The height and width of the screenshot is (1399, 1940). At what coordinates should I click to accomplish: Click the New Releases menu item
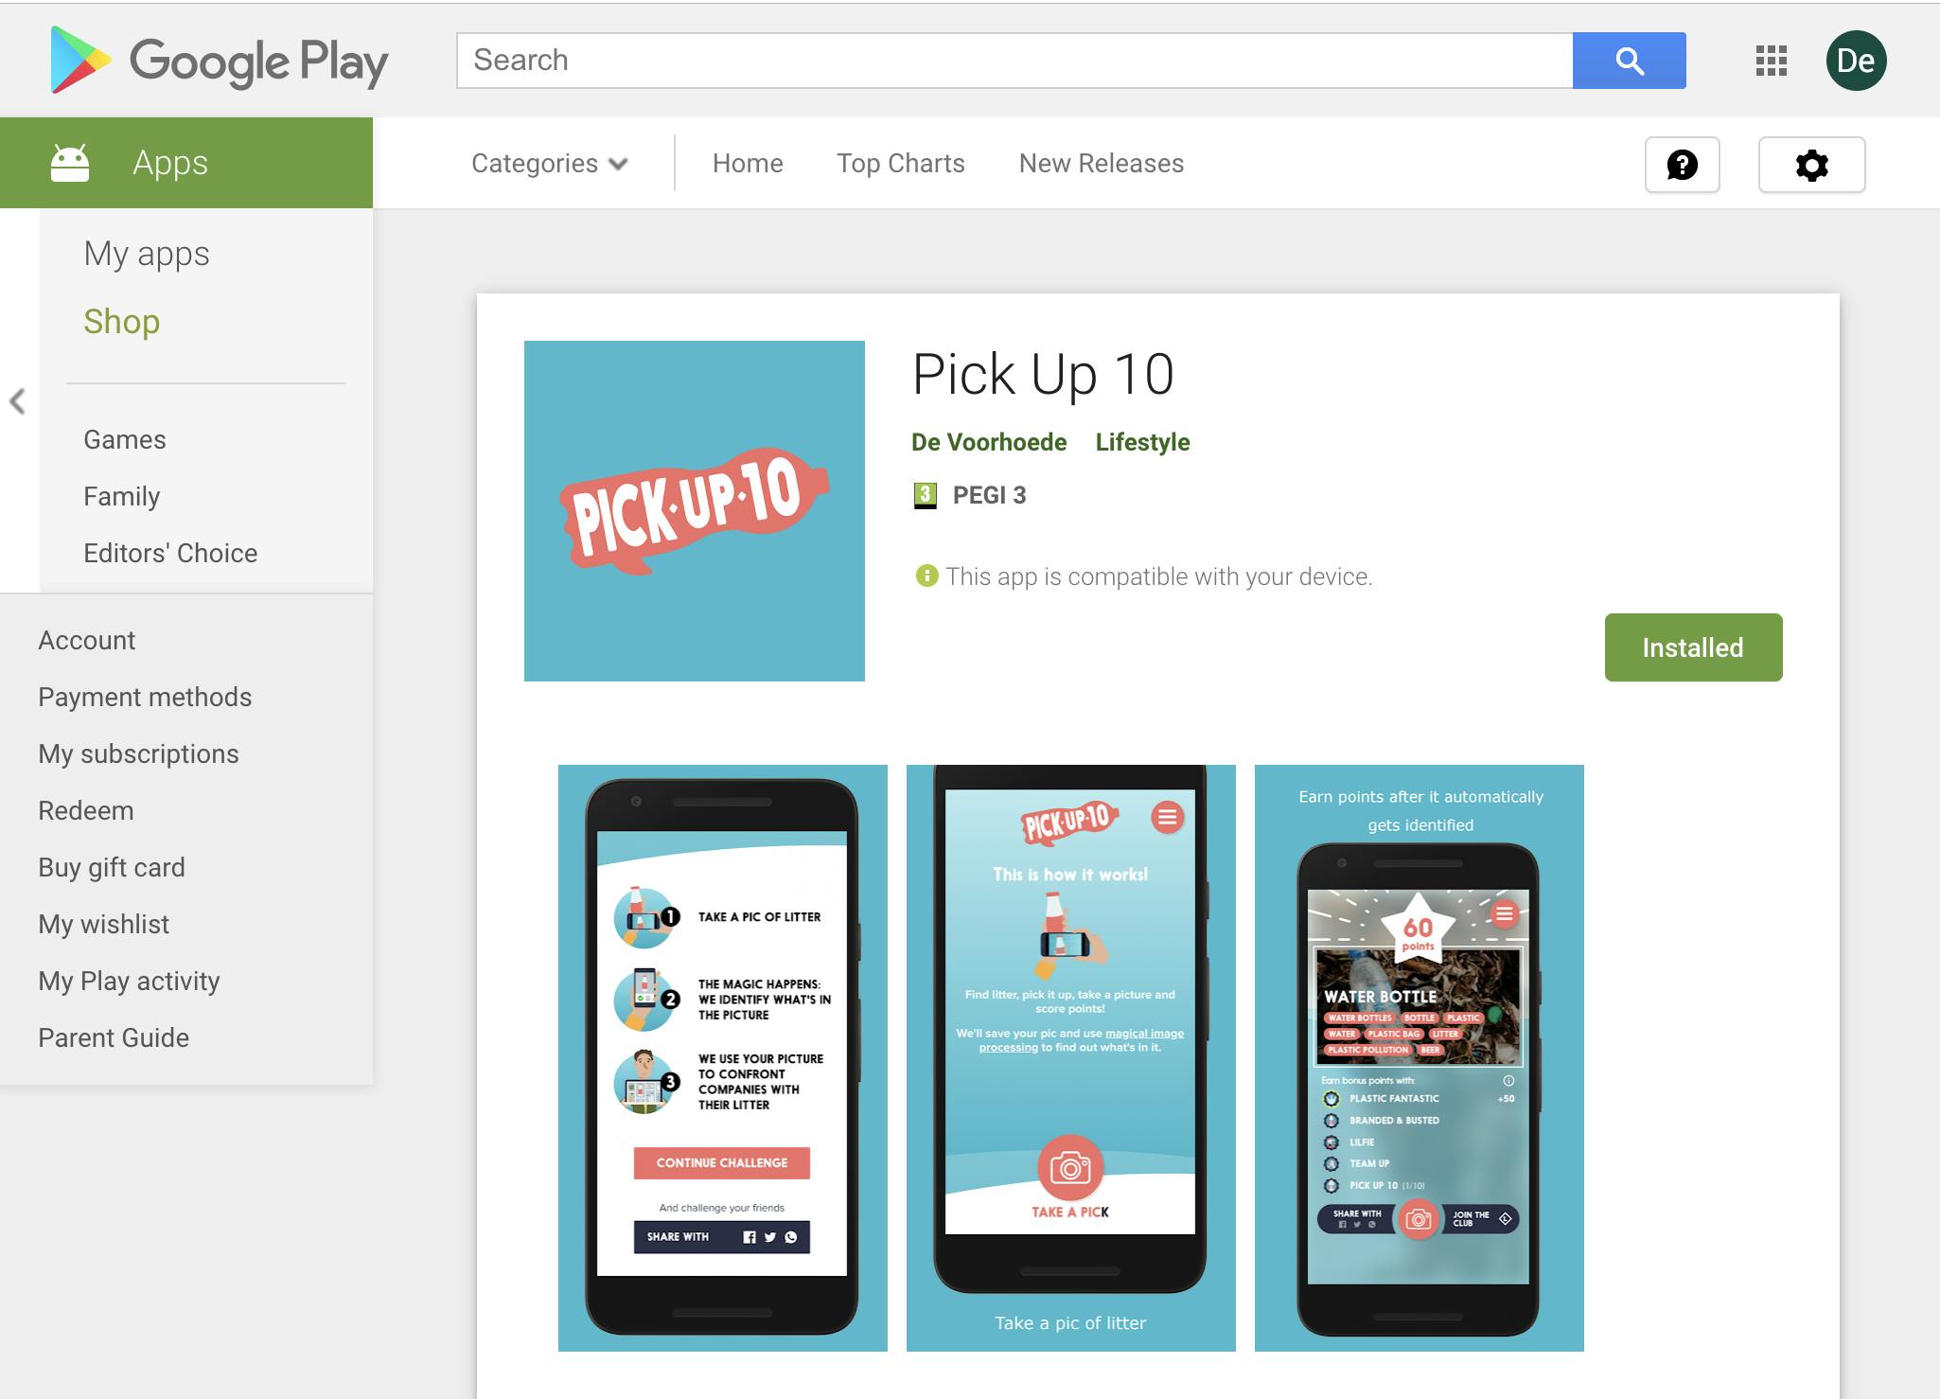(x=1100, y=164)
